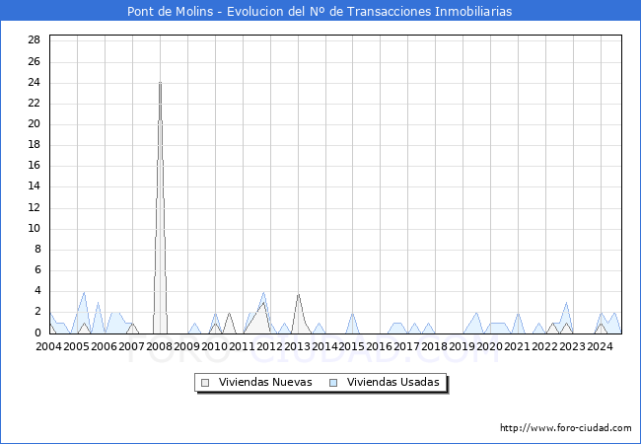Click the 2023 x-axis label
The image size is (641, 444).
click(572, 346)
